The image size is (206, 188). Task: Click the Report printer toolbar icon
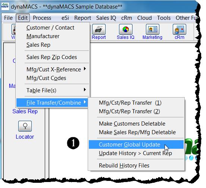(99, 29)
